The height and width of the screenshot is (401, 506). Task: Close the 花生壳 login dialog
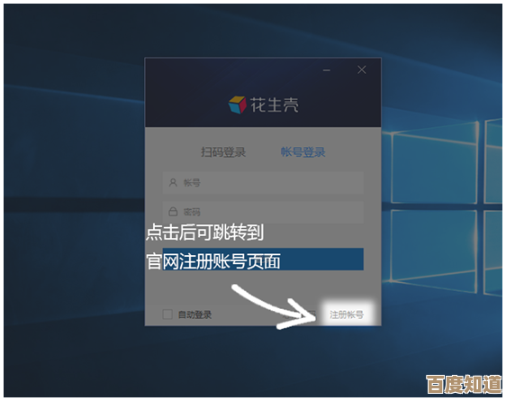[x=362, y=69]
